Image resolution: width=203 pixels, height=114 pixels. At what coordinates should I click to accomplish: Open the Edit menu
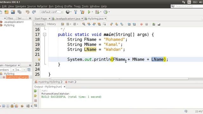click(x=4, y=6)
